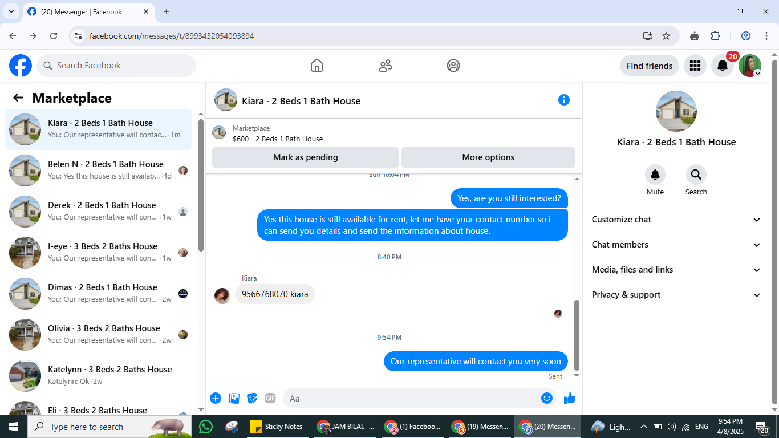Click the Windows Start button
The width and height of the screenshot is (779, 438).
tap(14, 427)
